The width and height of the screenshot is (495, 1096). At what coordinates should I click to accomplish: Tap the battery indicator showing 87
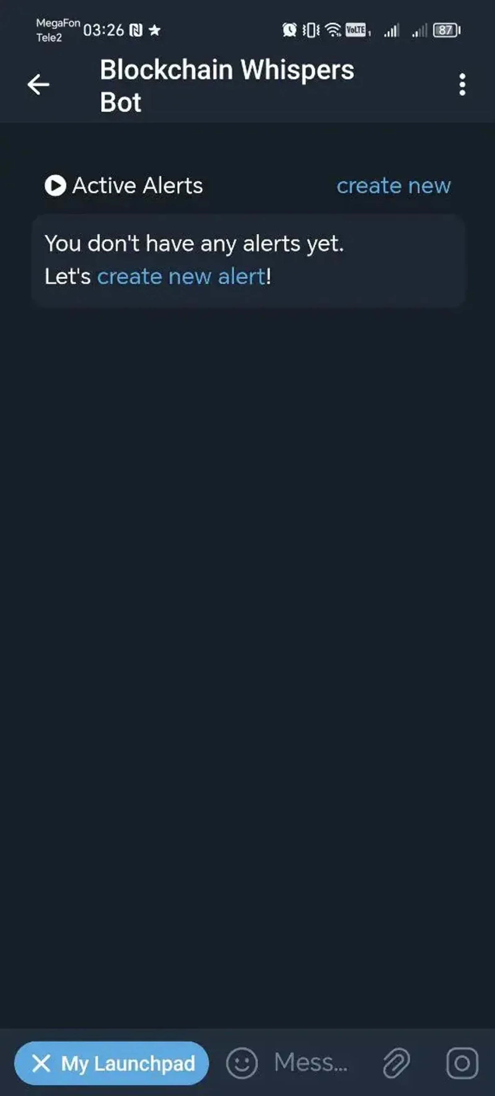click(446, 30)
